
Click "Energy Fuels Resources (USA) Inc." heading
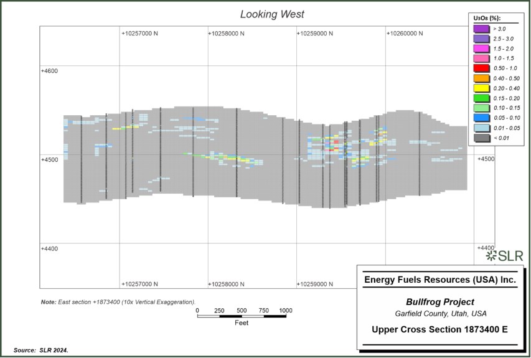click(439, 280)
